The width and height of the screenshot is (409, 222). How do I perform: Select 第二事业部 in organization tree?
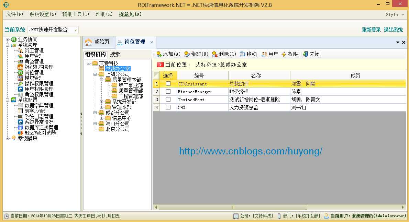[x=131, y=85]
